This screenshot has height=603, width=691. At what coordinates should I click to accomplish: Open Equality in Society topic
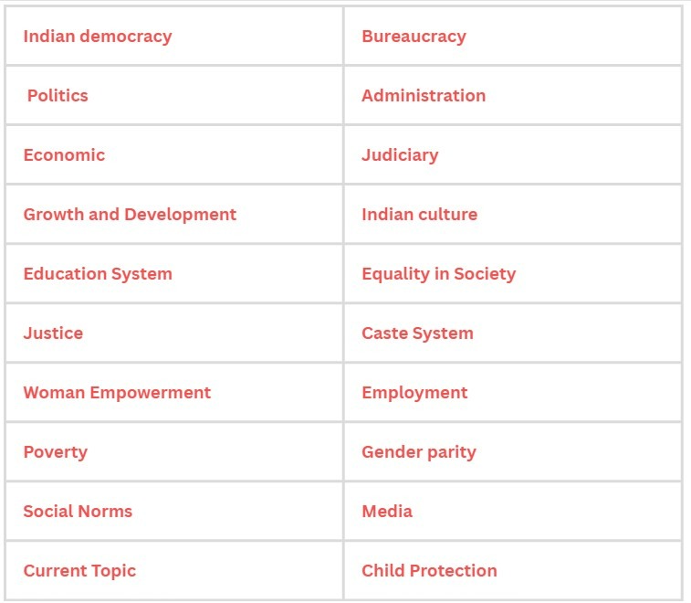pos(438,274)
